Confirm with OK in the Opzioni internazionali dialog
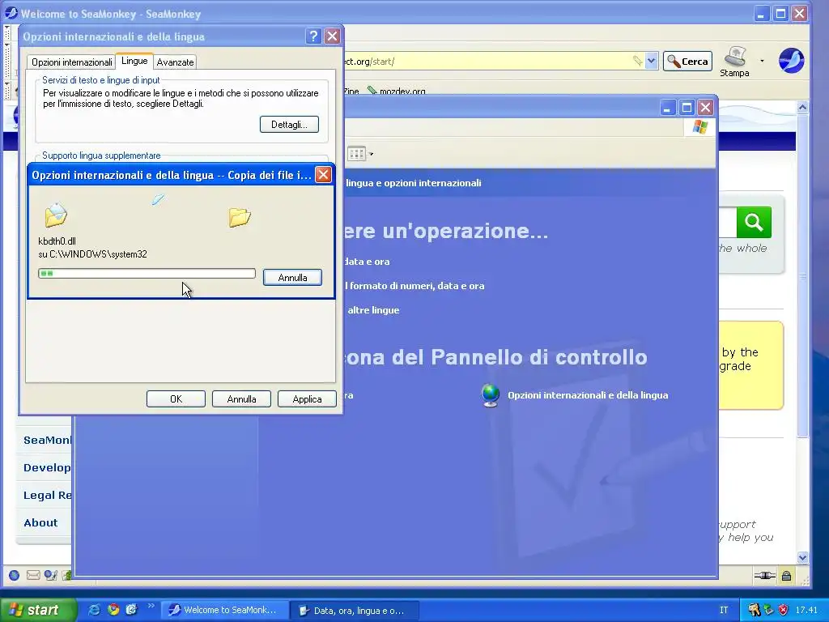829x622 pixels. [x=176, y=399]
